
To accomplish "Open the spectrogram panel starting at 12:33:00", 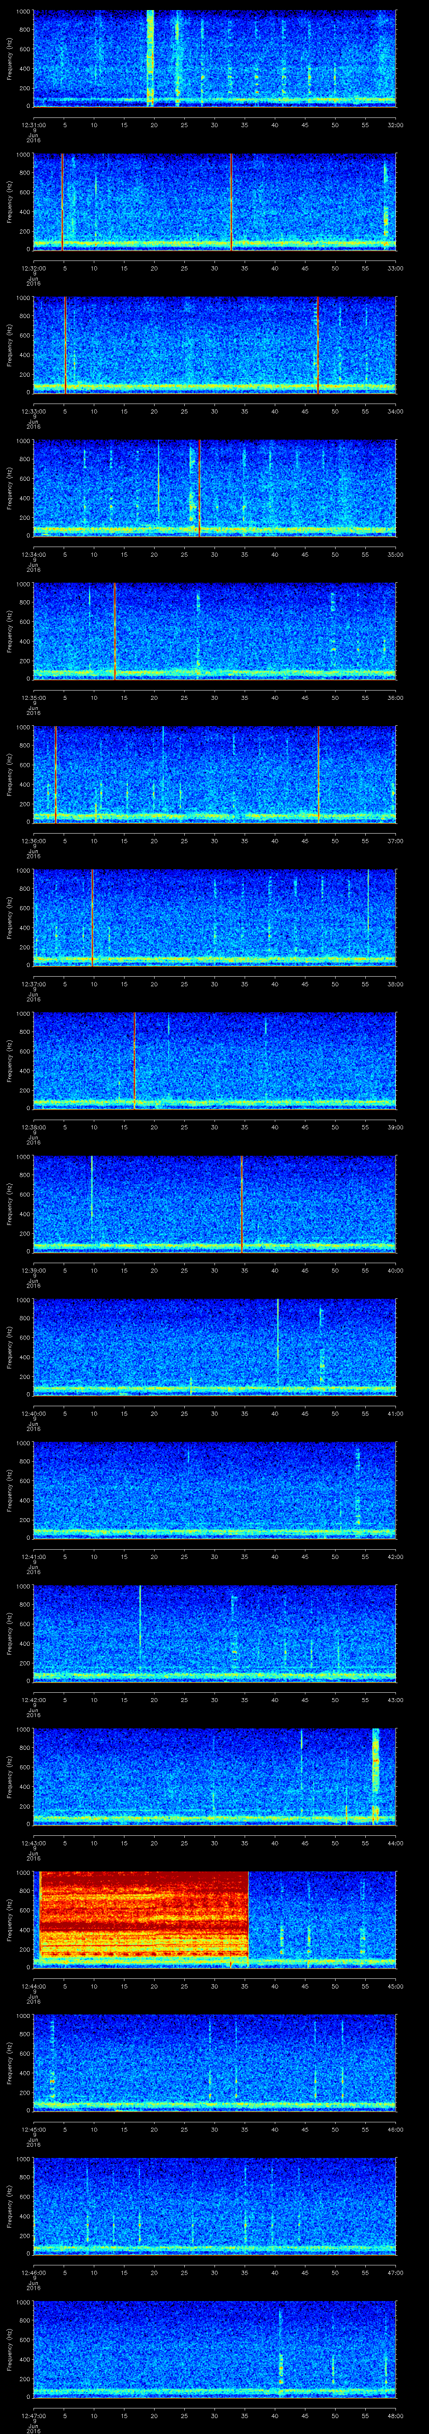I will tap(214, 344).
